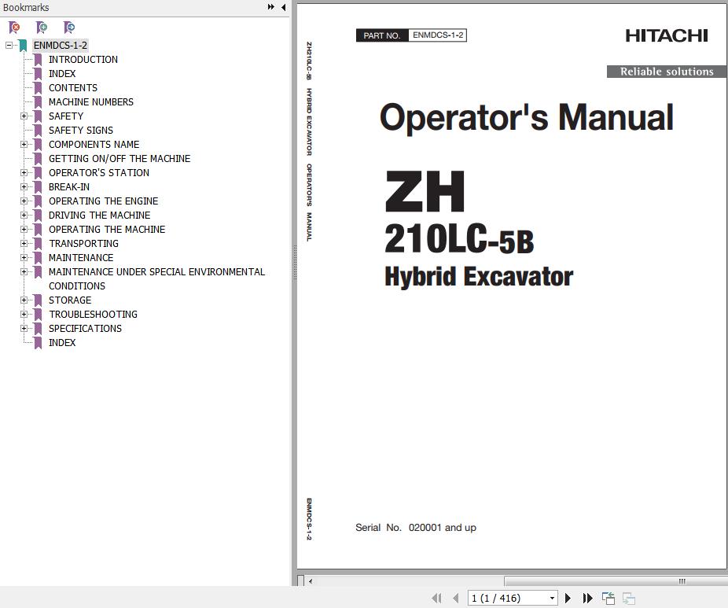Viewport: 728px width, 608px height.
Task: Expand the BREAK-IN bookmark
Action: [24, 186]
